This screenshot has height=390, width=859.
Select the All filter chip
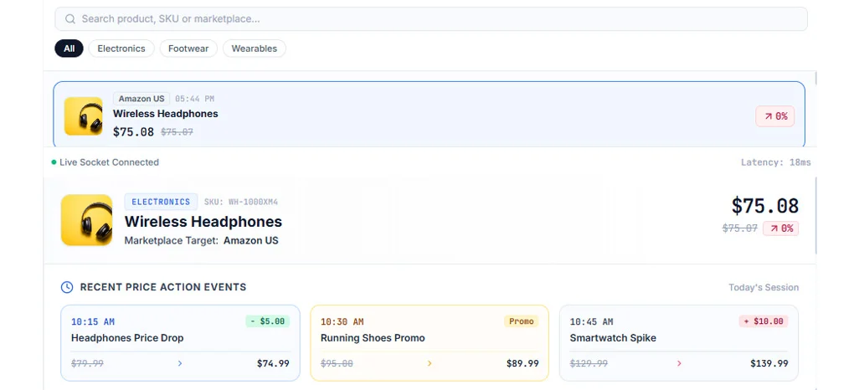click(69, 49)
